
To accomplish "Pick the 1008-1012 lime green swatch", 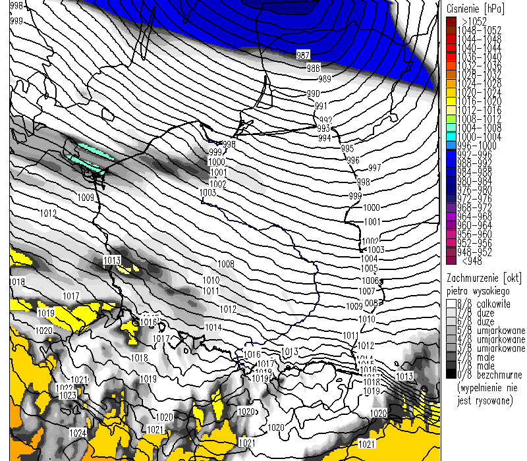I will (451, 119).
